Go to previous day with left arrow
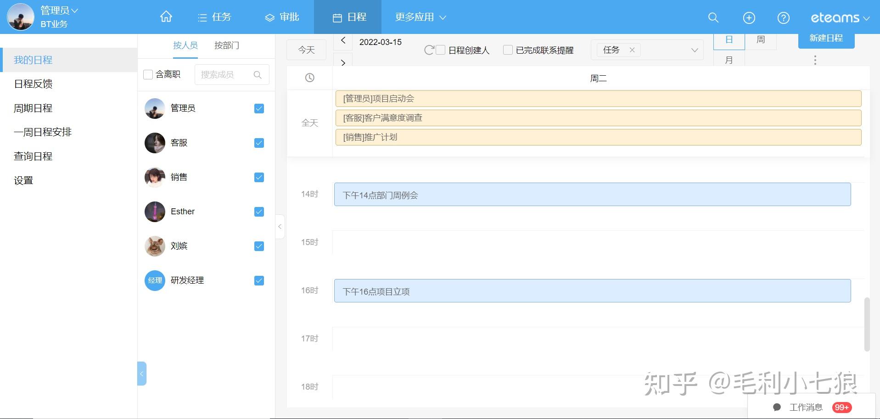Viewport: 880px width, 419px height. click(x=343, y=41)
